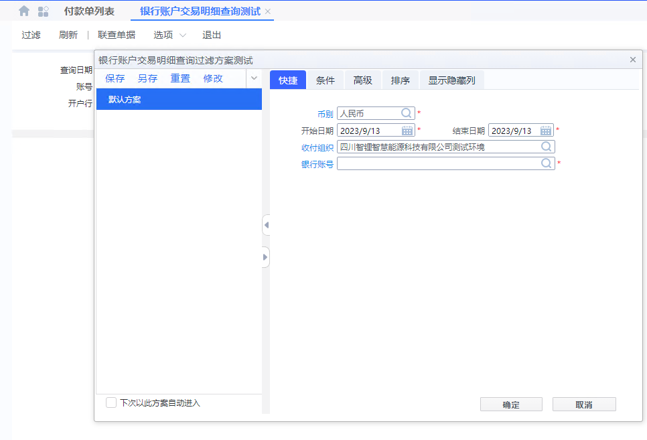This screenshot has height=440, width=647.
Task: Click the 收付组织 label link
Action: tap(317, 148)
